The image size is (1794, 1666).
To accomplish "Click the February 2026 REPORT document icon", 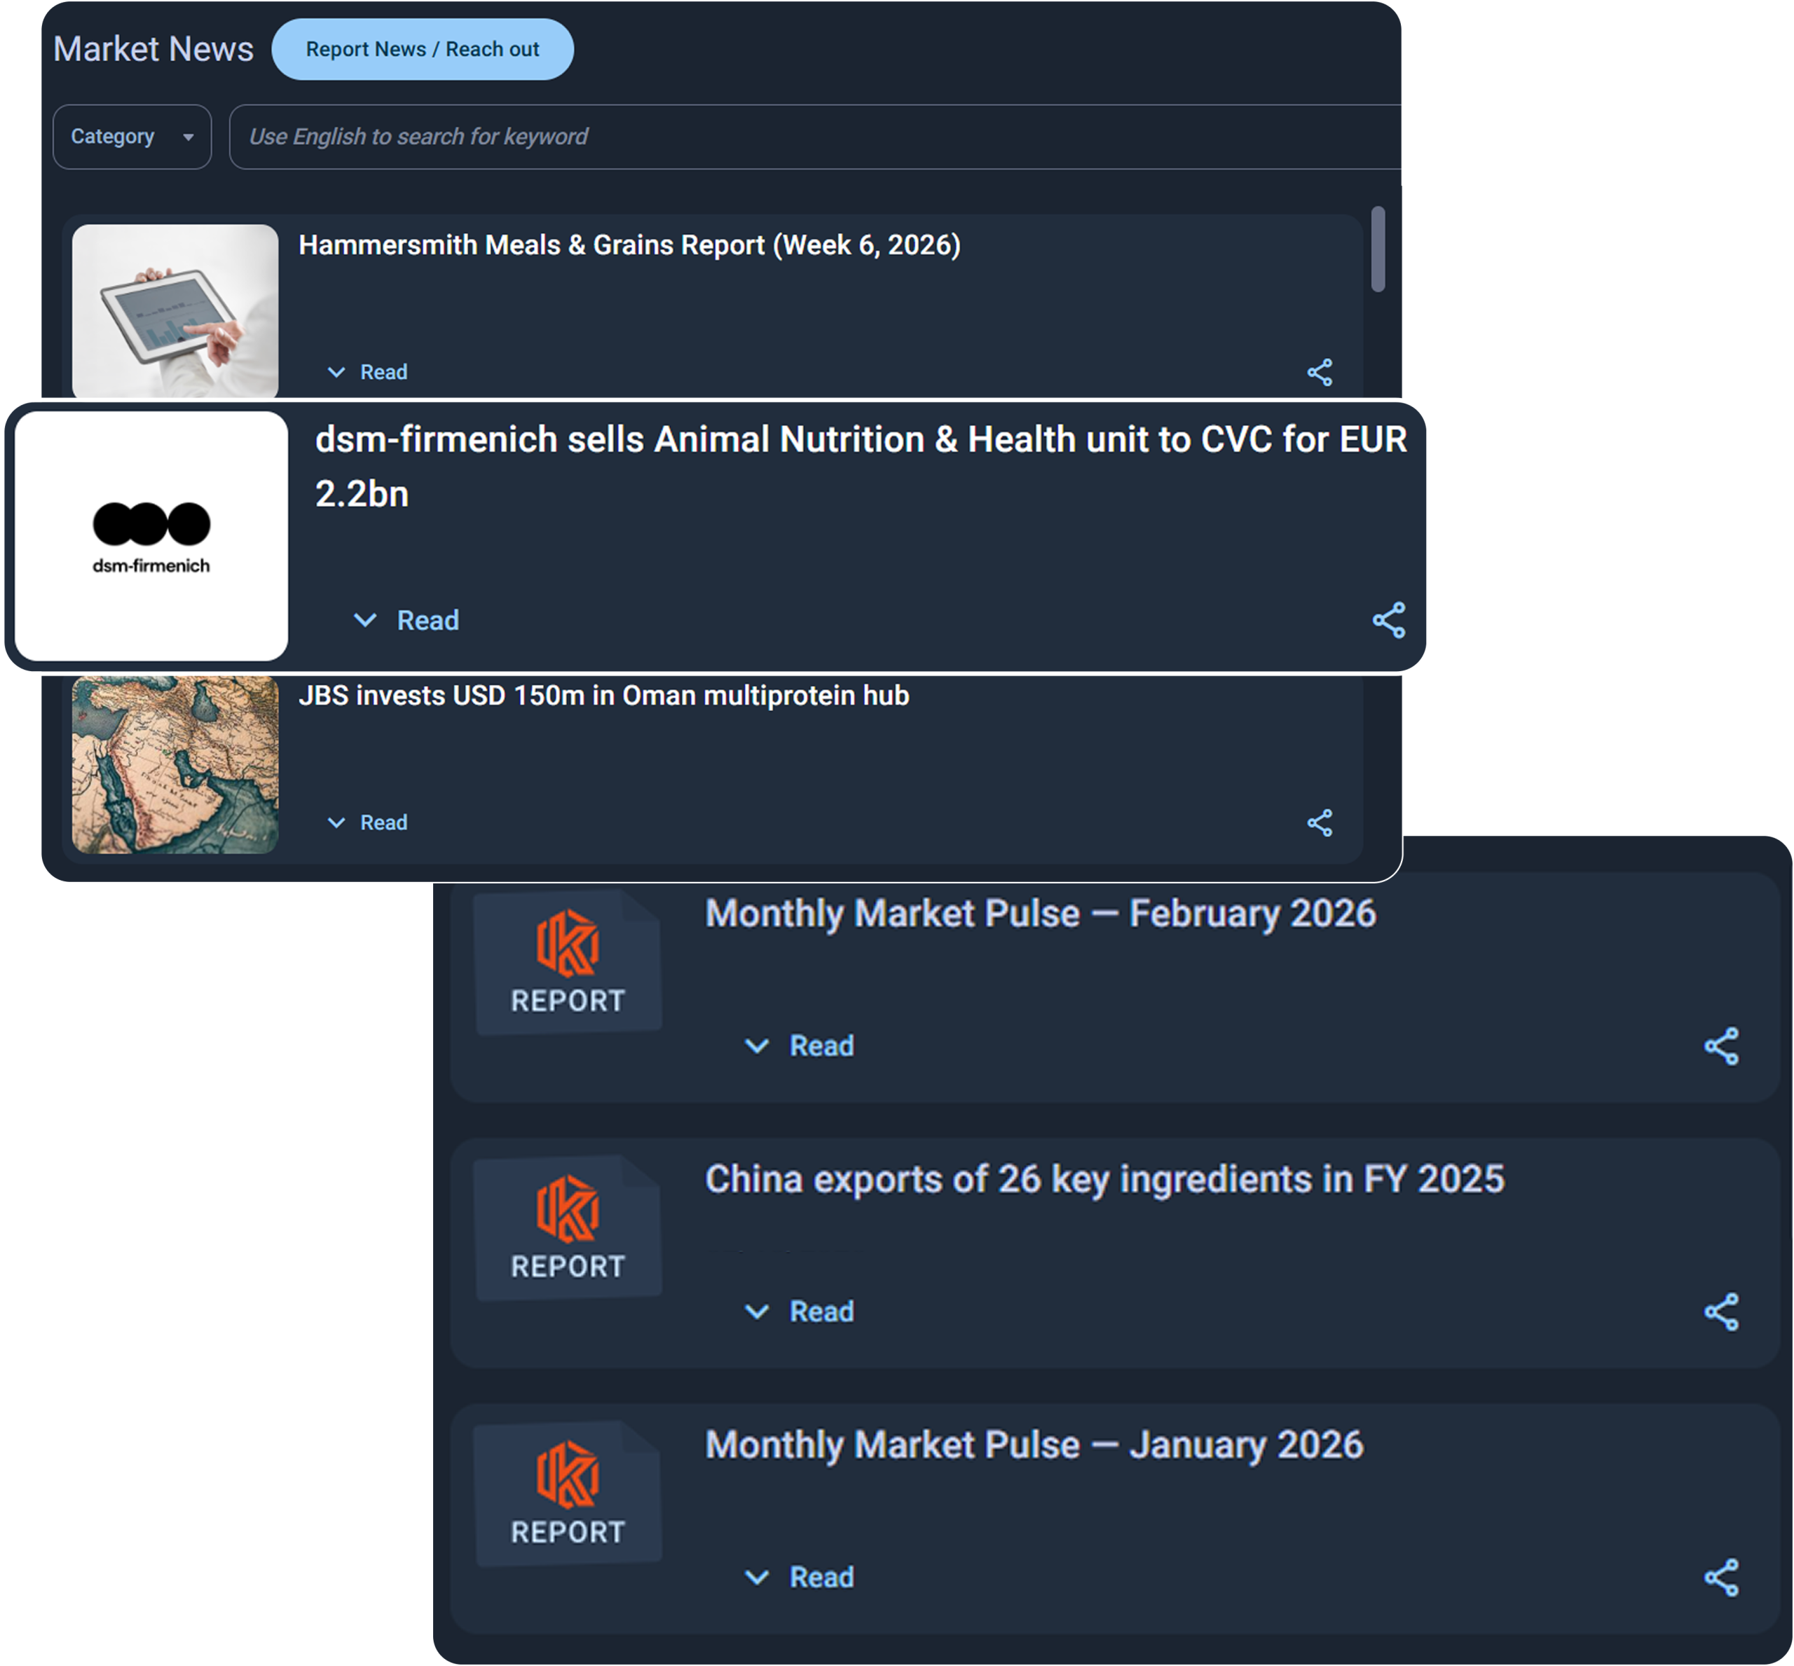I will point(568,961).
